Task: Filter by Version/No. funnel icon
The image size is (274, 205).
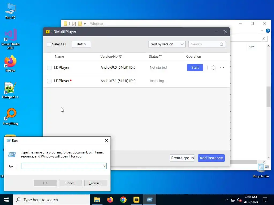Action: pos(120,57)
